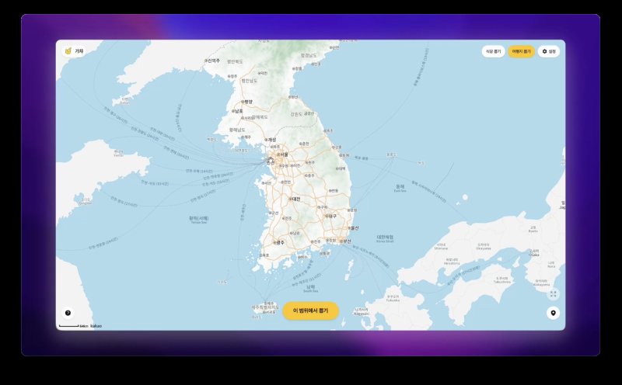Open the kakao attribution link

pos(96,326)
